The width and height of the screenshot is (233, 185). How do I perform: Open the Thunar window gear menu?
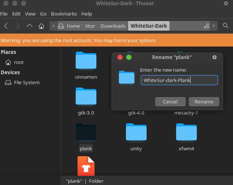[x=226, y=3]
